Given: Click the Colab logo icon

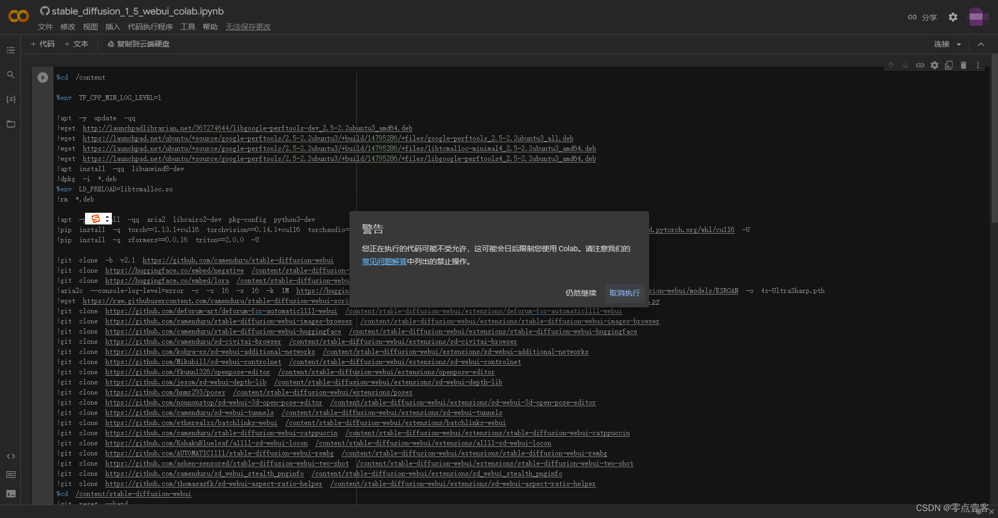Looking at the screenshot, I should 19,16.
